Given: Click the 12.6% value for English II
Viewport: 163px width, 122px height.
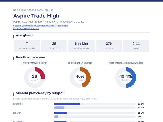Looking at the screenshot, I should click(141, 107).
